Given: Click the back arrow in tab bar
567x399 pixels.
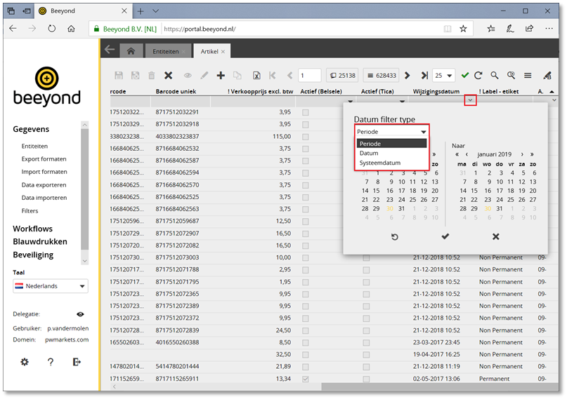Looking at the screenshot, I should tap(110, 50).
